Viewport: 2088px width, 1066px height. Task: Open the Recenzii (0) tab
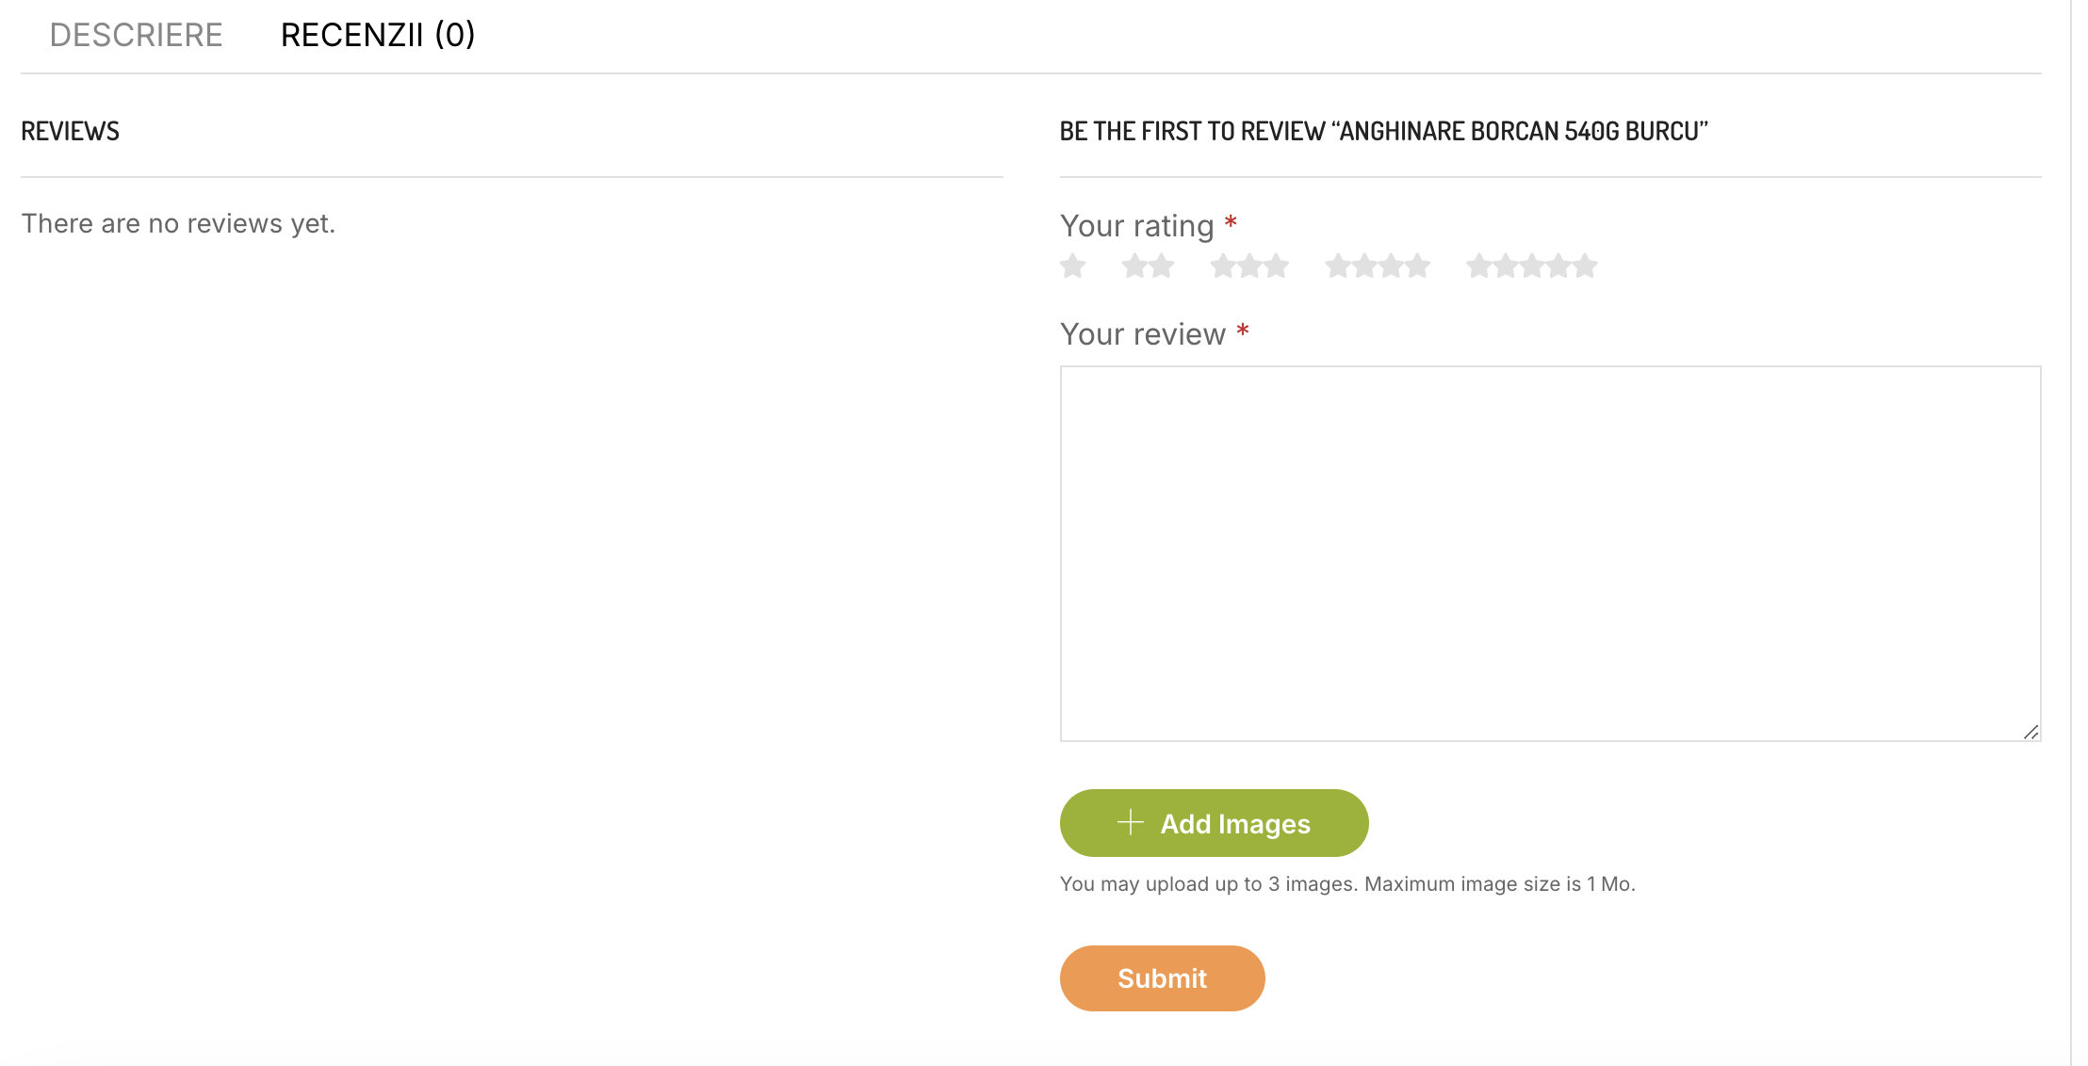378,35
